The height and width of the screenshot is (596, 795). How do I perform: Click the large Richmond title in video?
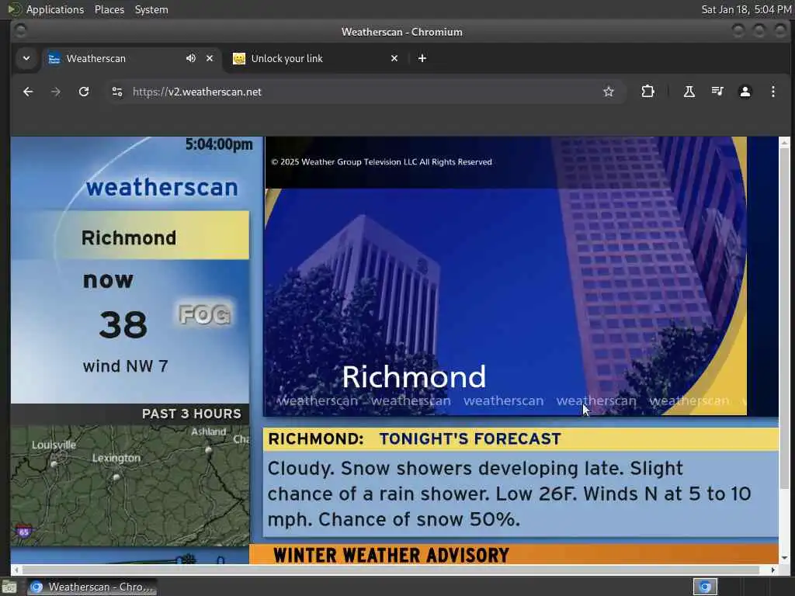414,376
